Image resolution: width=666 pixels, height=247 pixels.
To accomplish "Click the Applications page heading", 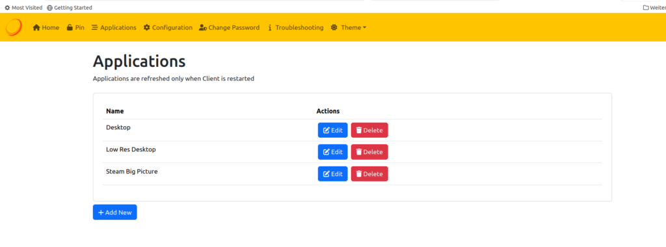I will (x=139, y=62).
